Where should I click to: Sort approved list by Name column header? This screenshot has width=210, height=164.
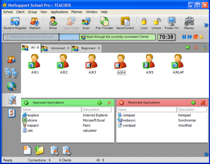[51, 110]
